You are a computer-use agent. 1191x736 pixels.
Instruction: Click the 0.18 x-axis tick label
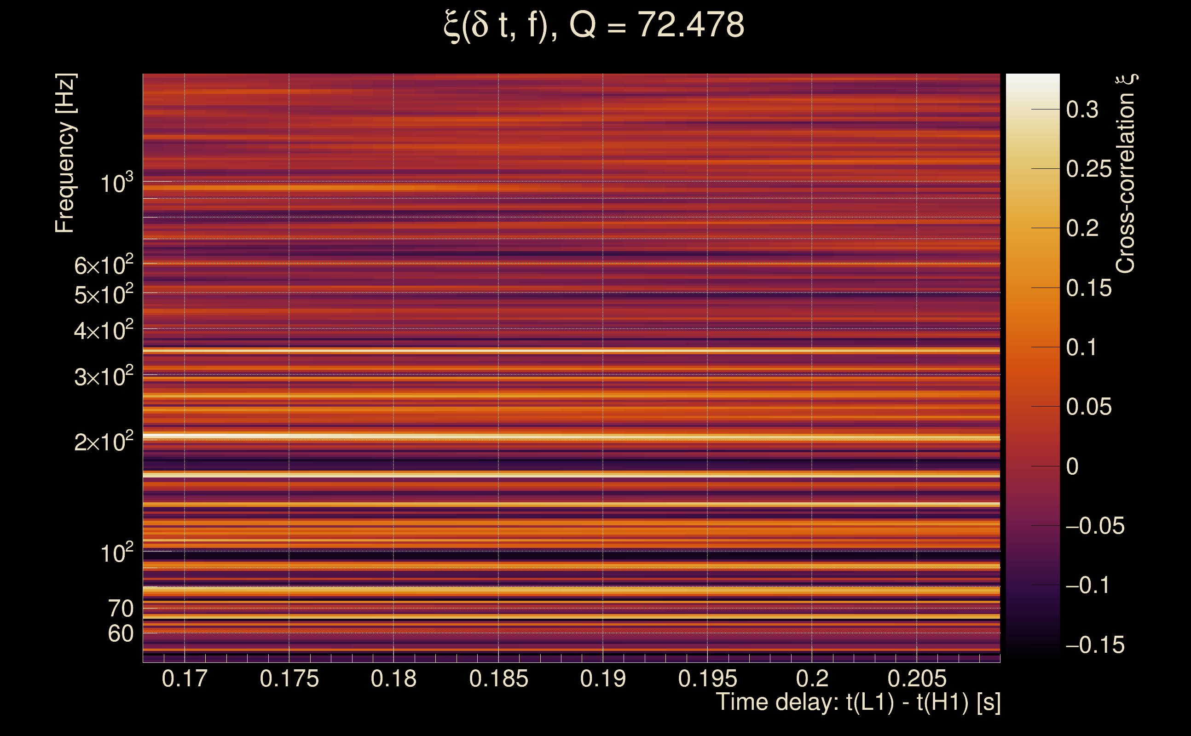pyautogui.click(x=393, y=678)
